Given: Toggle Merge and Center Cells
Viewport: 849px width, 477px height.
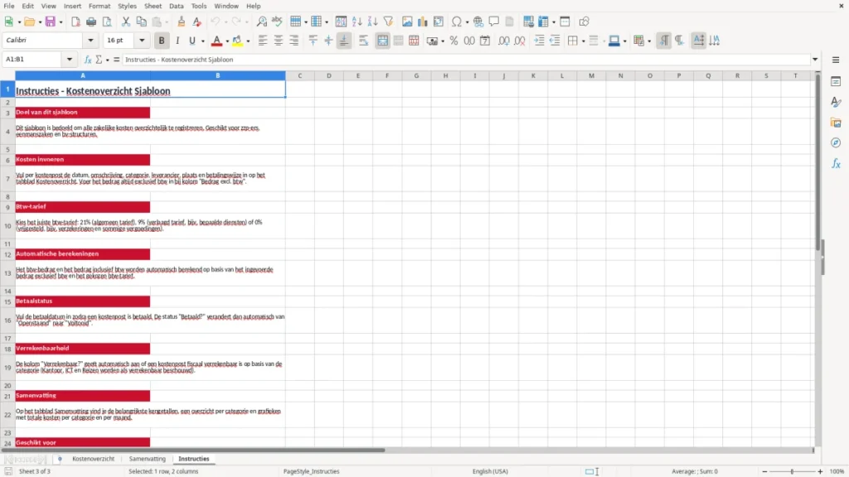Looking at the screenshot, I should (382, 41).
